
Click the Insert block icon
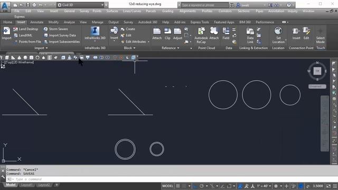pos(114,31)
